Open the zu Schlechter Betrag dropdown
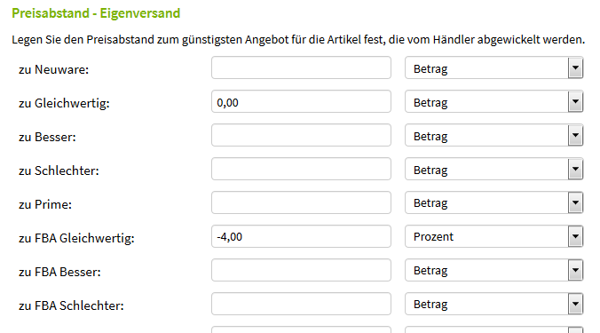600x333 pixels. tap(494, 169)
